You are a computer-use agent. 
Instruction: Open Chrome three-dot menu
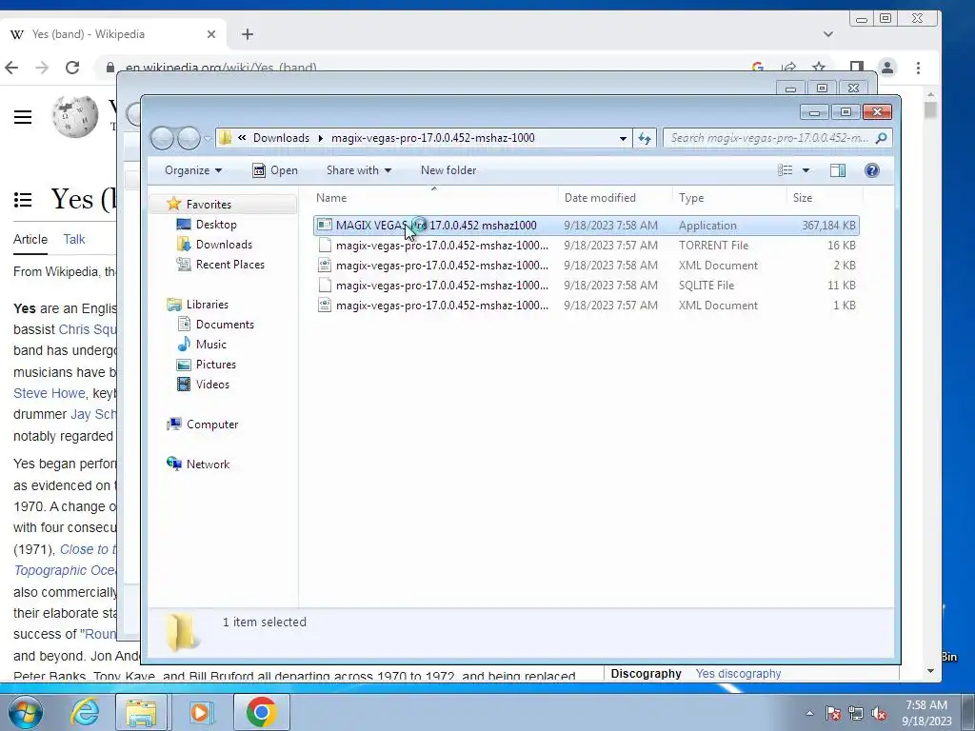click(919, 68)
